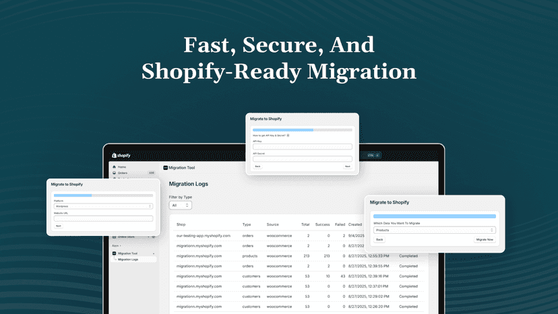Screen dimensions: 558x314
Task: Click the 8/27/2025, 12:37:01 PM timestamp
Action: [x=369, y=286]
